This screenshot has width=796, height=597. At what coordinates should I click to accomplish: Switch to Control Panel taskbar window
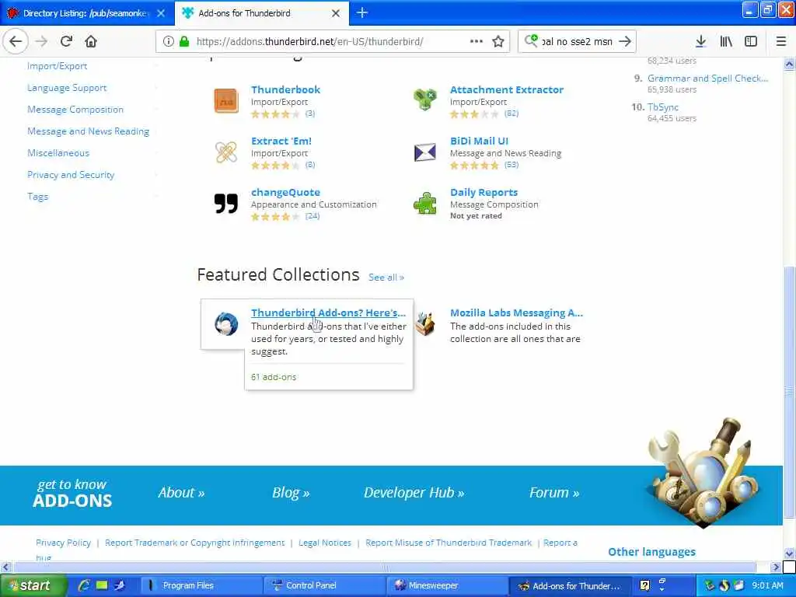coord(325,585)
